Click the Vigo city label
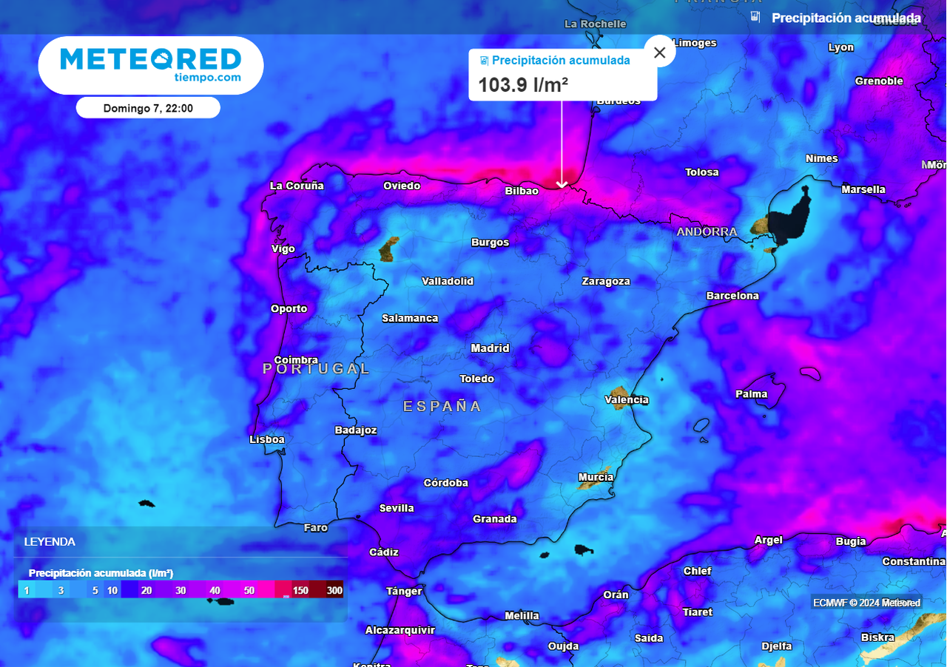Viewport: 947px width, 667px height. [x=283, y=248]
